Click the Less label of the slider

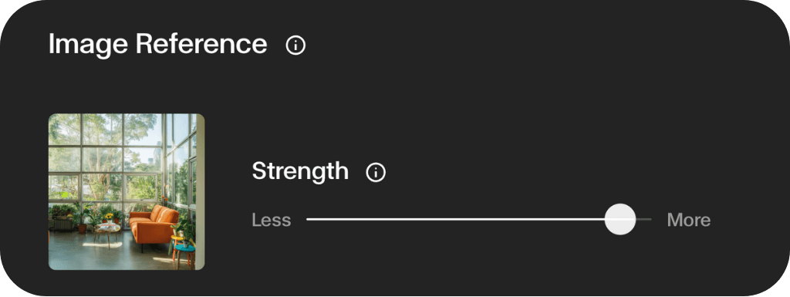click(x=272, y=220)
